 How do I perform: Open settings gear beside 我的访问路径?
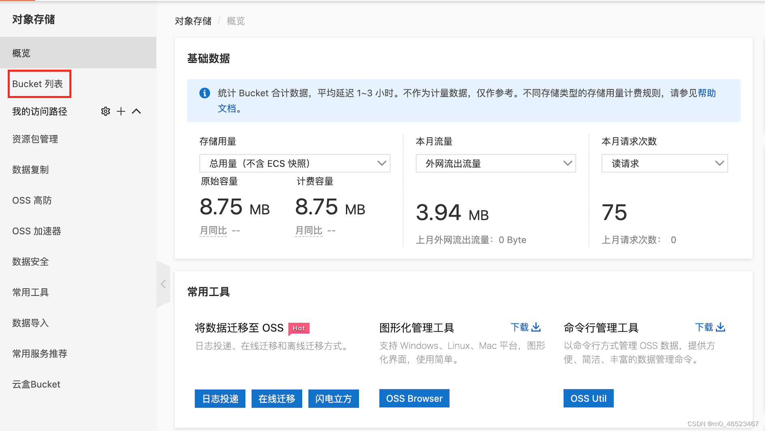point(105,111)
